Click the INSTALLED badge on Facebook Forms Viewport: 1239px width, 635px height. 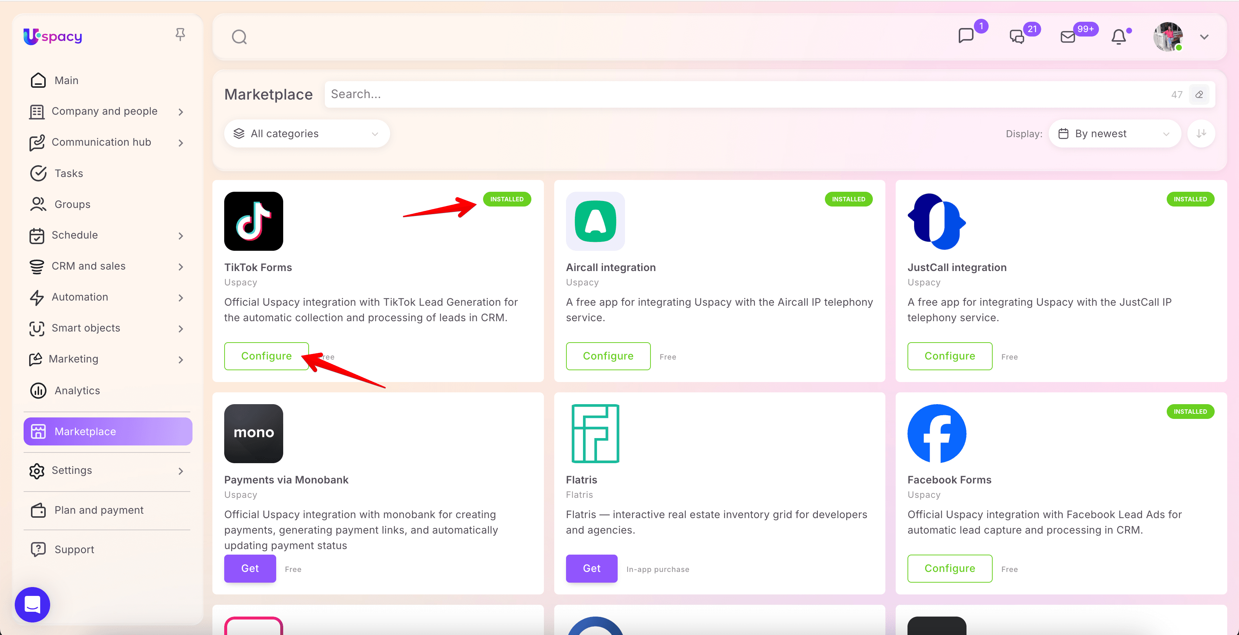coord(1190,412)
